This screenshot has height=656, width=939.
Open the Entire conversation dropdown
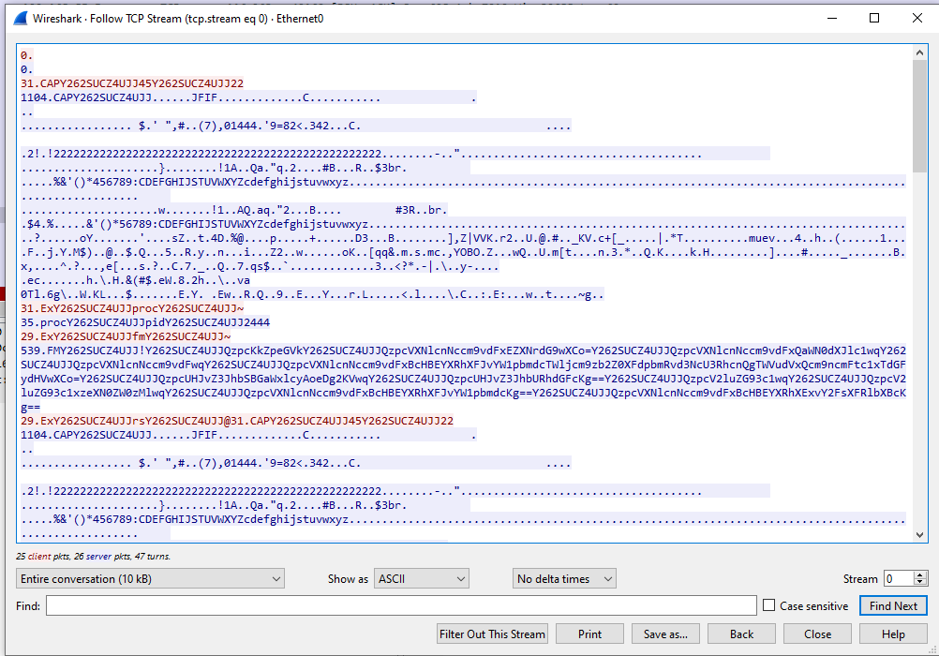150,579
